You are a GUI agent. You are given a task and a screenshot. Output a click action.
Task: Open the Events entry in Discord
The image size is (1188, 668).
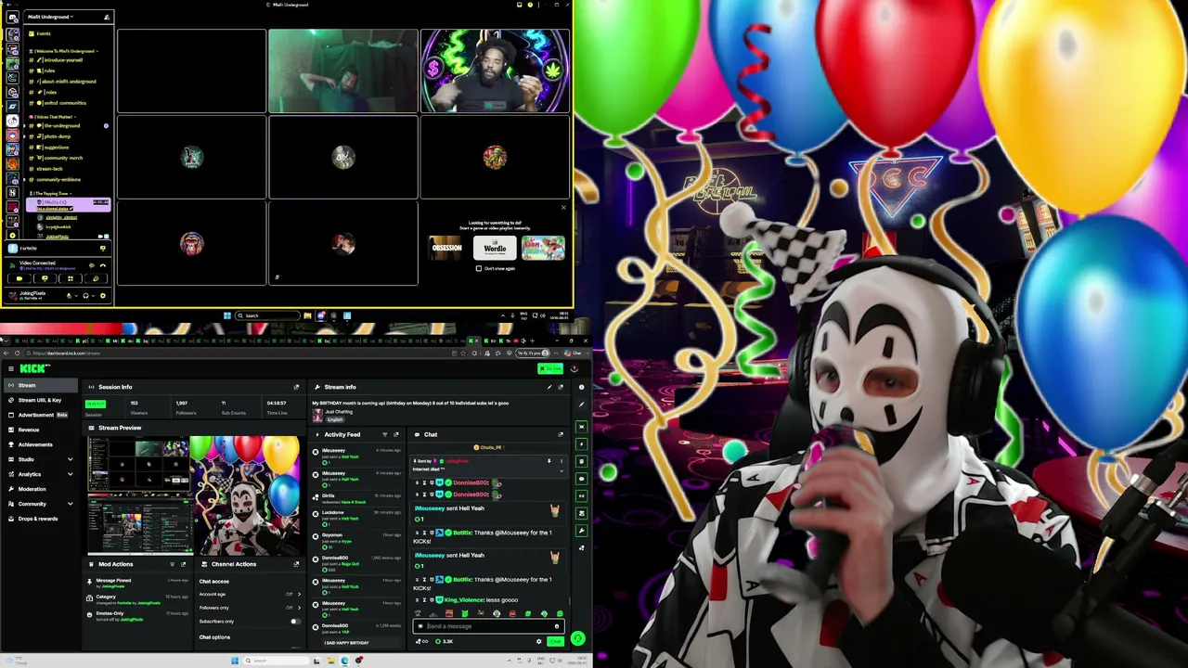pos(44,33)
